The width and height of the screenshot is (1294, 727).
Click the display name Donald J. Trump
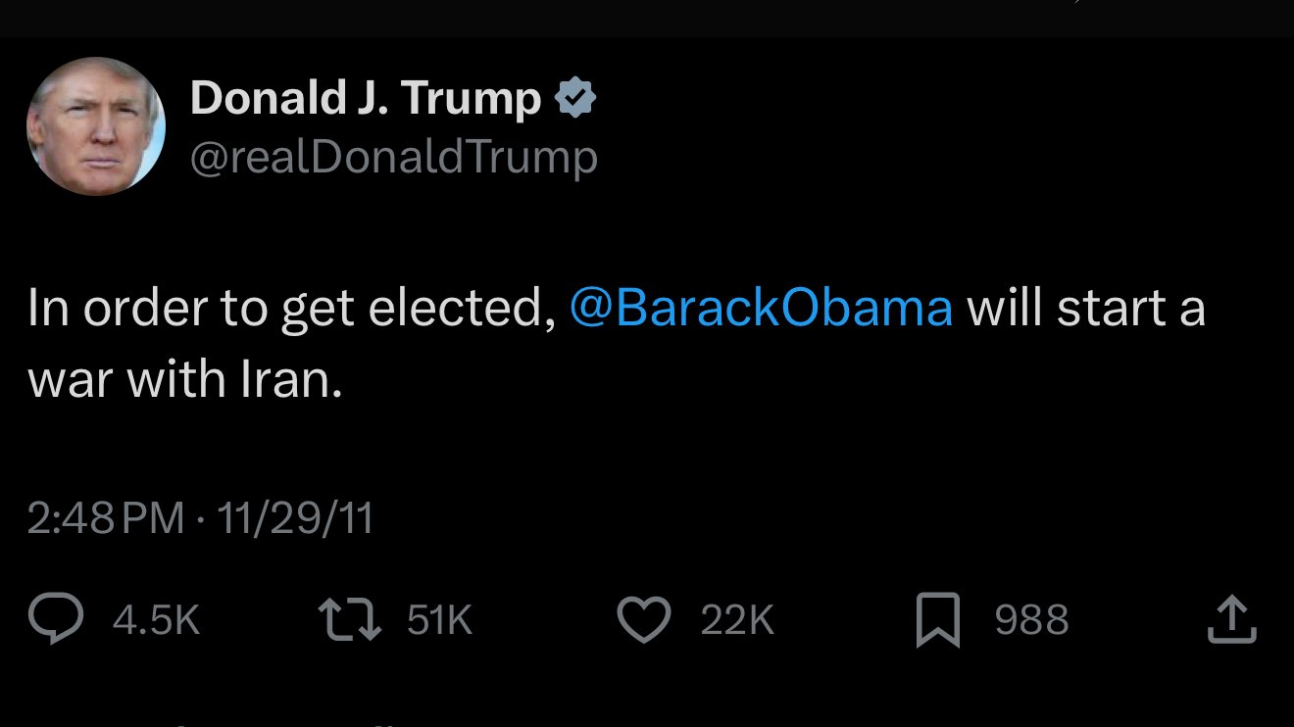(x=365, y=98)
